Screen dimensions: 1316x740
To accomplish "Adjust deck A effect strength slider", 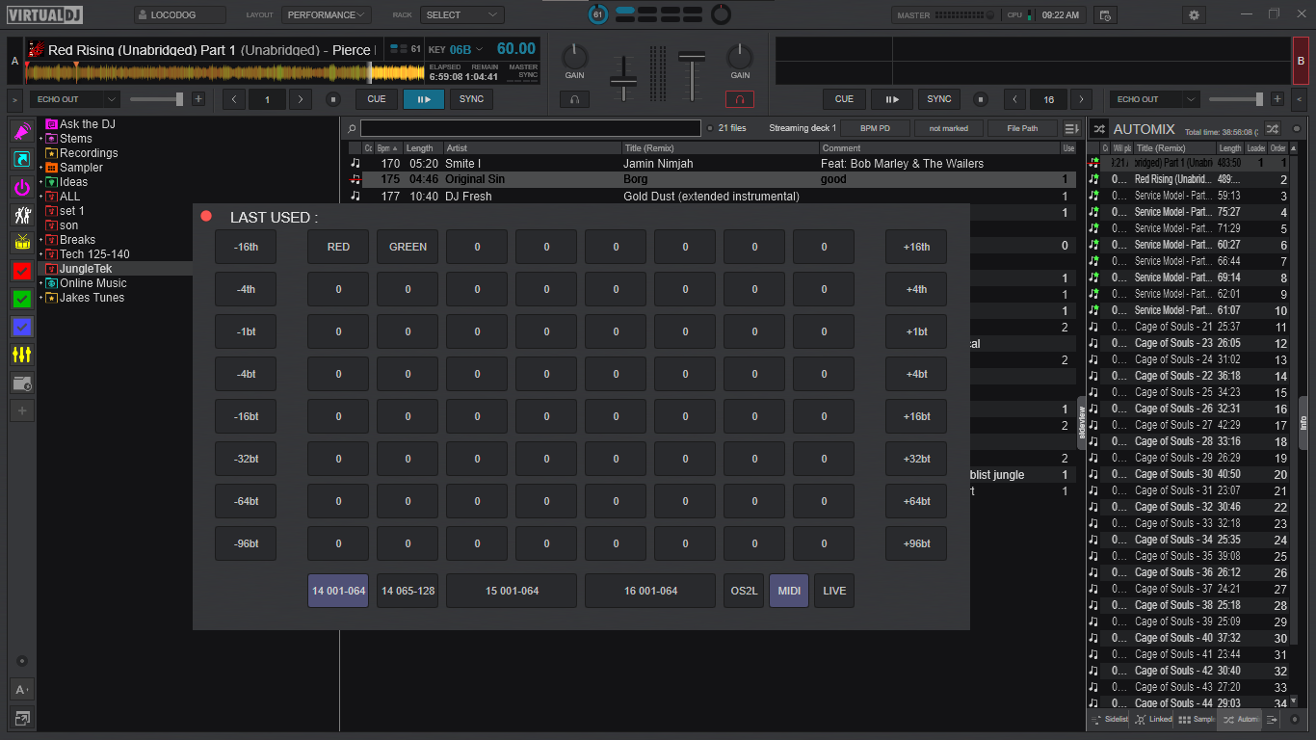I will point(156,99).
